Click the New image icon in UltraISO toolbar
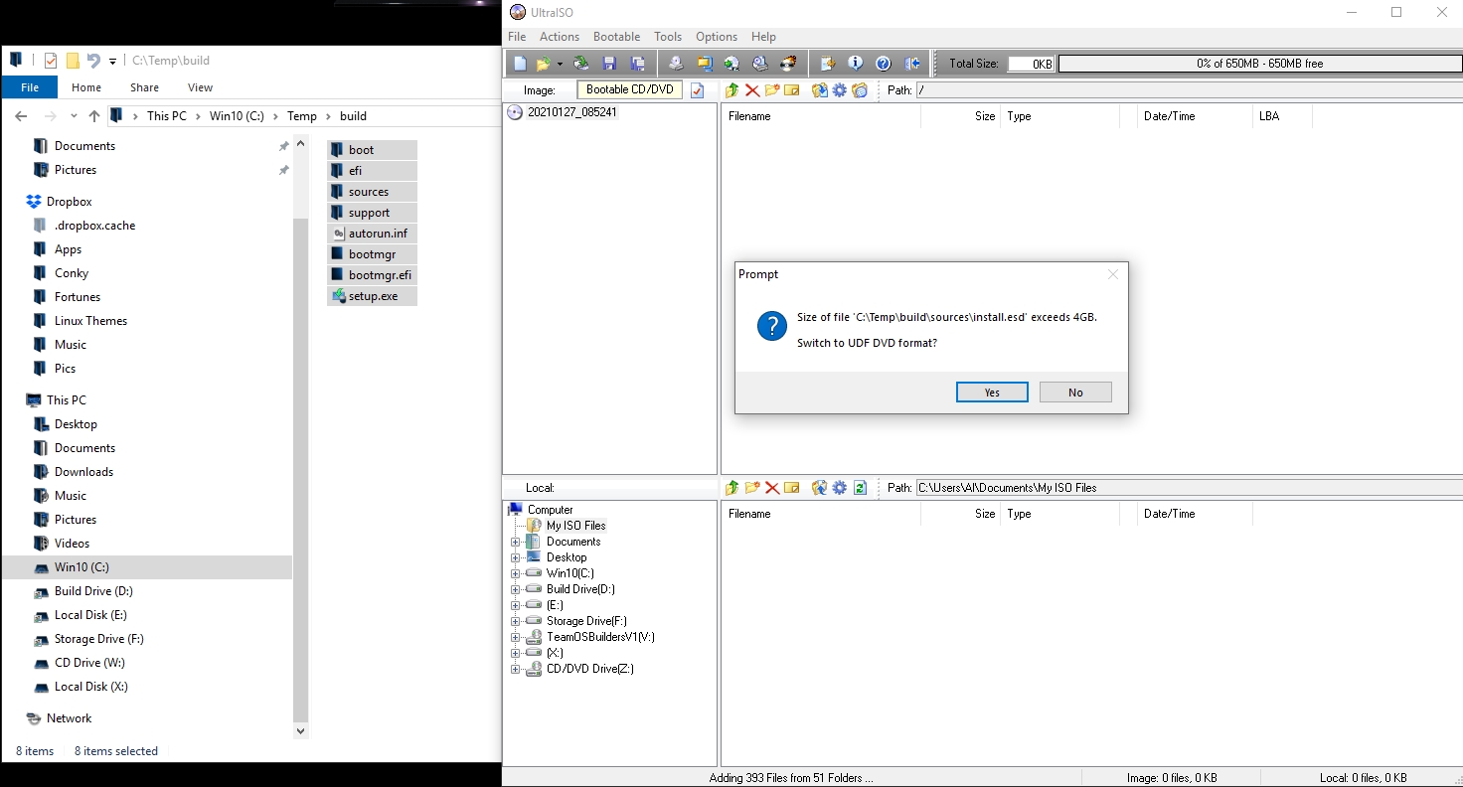The image size is (1463, 787). pos(520,64)
